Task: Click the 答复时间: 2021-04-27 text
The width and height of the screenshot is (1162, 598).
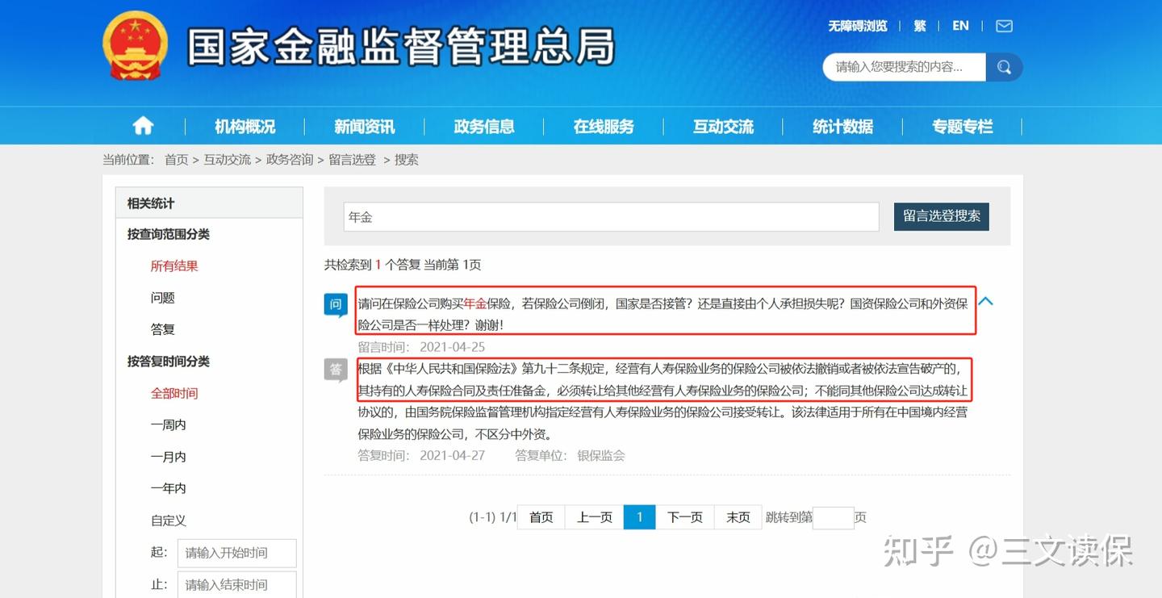Action: coord(421,455)
